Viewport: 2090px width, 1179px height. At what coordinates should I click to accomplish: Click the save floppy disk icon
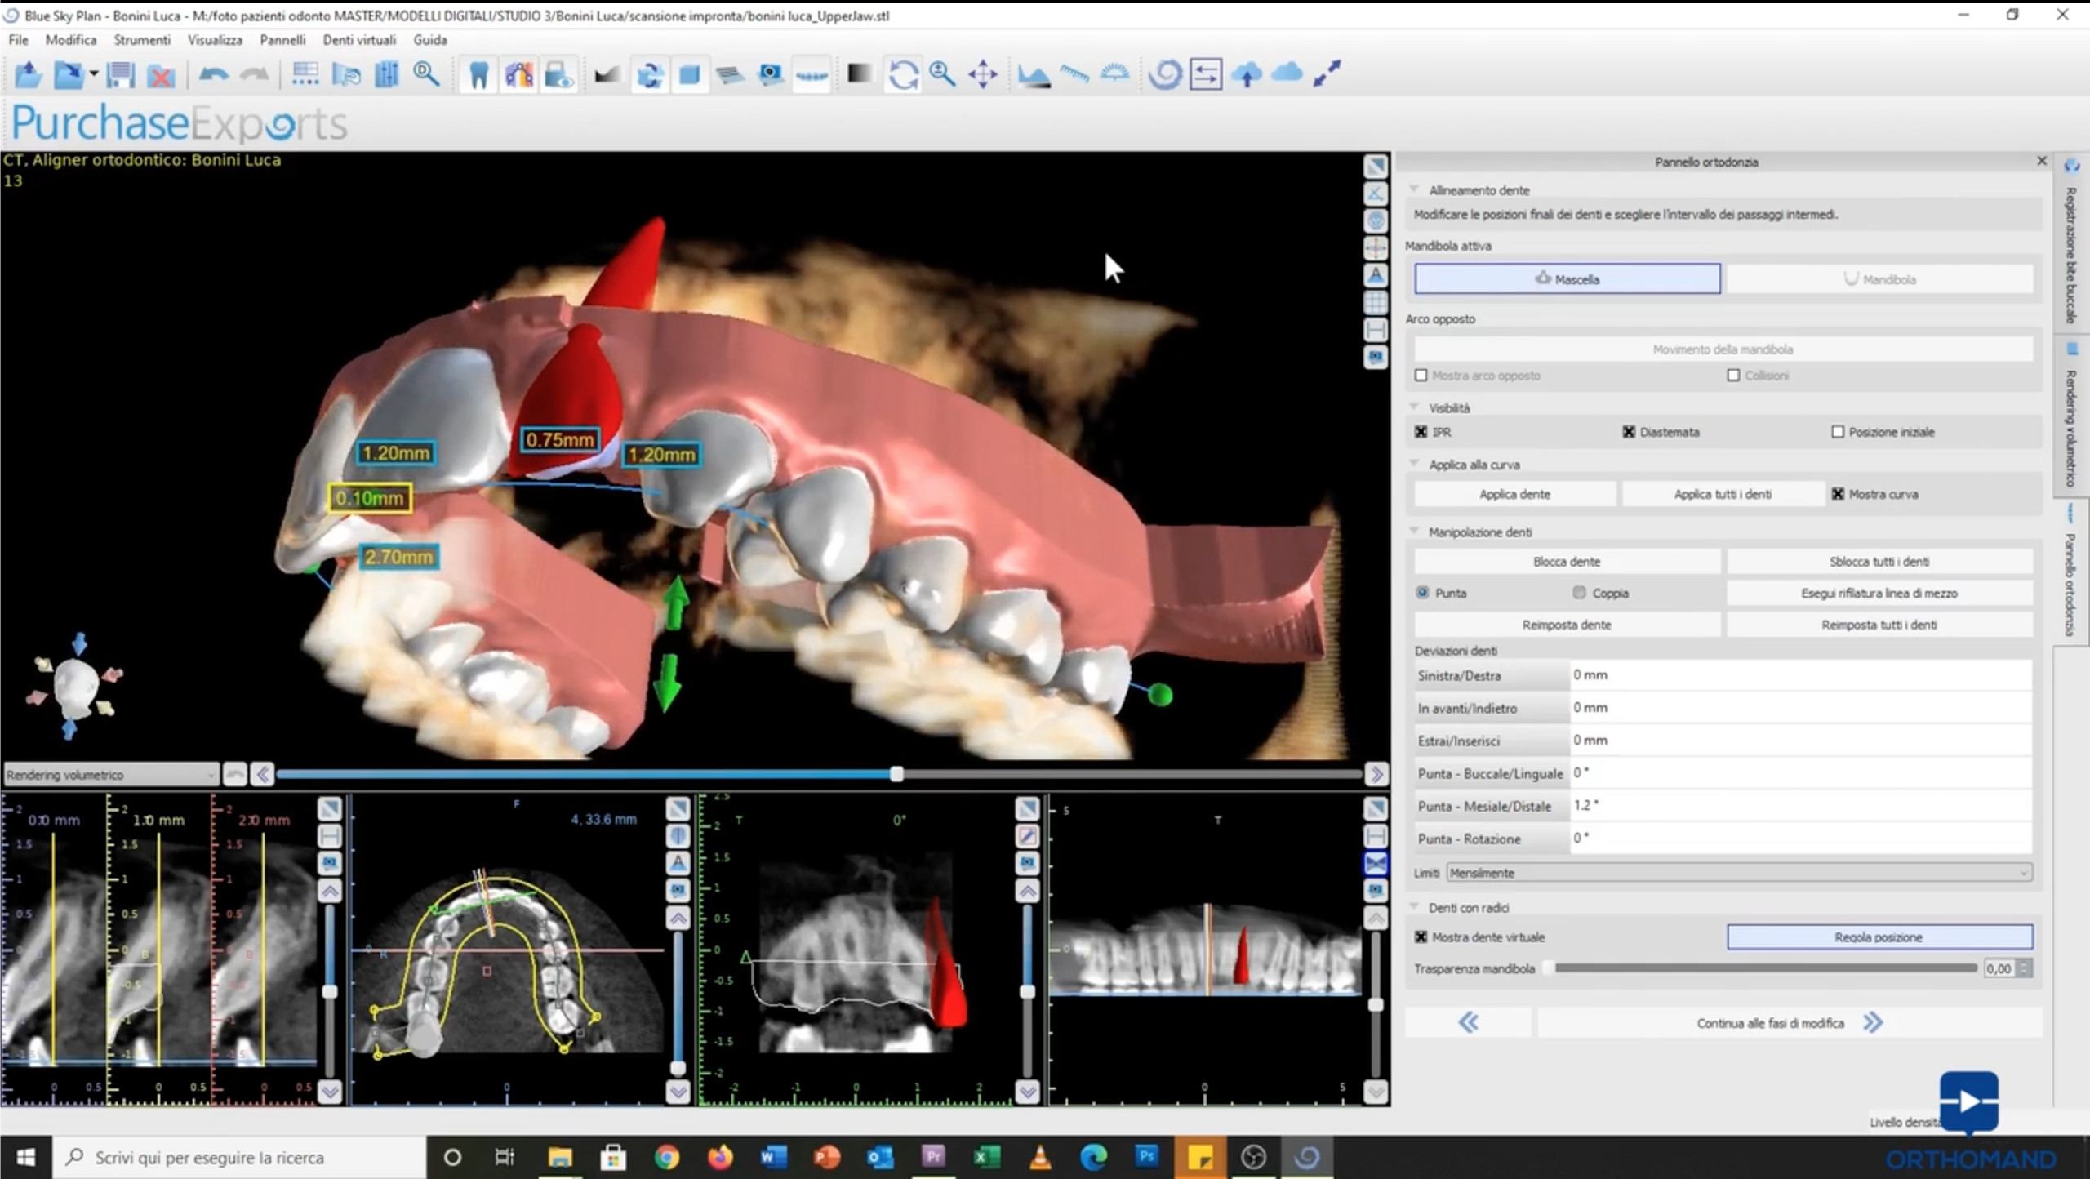coord(121,75)
